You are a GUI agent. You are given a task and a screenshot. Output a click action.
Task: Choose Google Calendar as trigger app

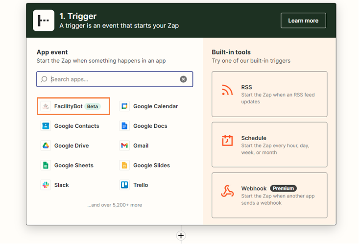155,106
